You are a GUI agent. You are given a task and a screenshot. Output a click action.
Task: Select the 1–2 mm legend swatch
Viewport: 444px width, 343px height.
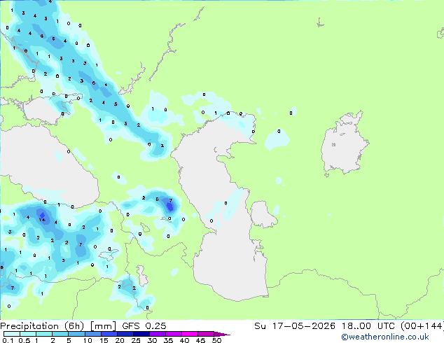44,334
